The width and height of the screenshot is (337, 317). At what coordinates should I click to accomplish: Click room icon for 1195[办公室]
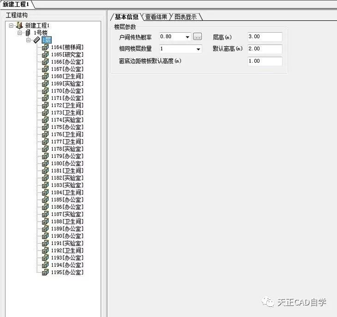pos(45,272)
